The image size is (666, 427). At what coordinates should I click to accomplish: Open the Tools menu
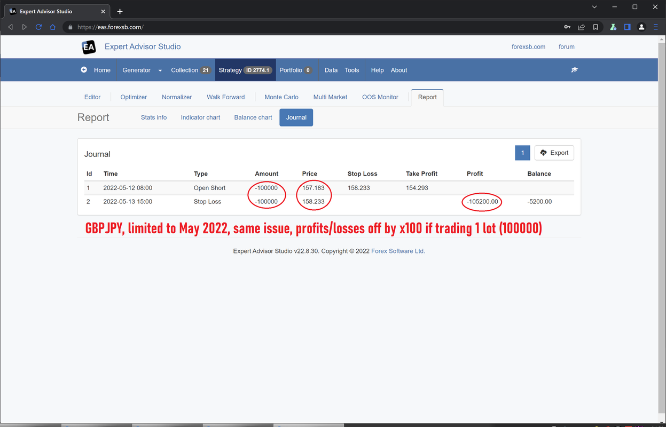(352, 70)
